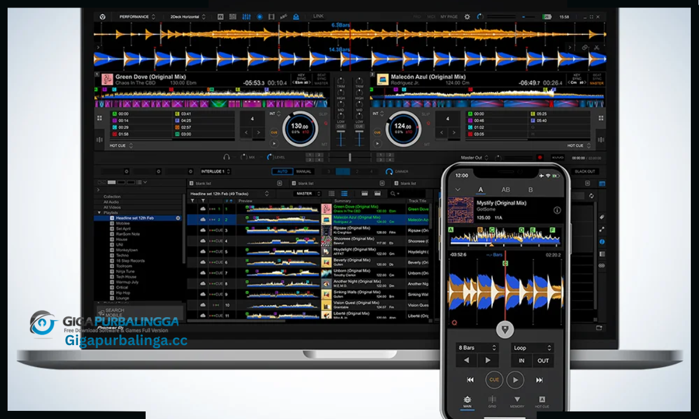Tap the phone's previous track button

[x=470, y=380]
